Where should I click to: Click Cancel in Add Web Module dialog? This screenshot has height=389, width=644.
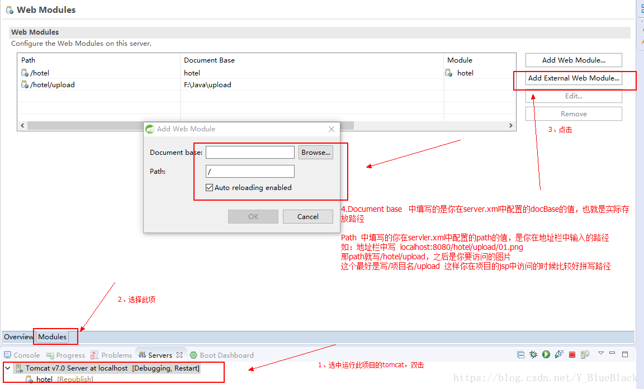pyautogui.click(x=307, y=216)
